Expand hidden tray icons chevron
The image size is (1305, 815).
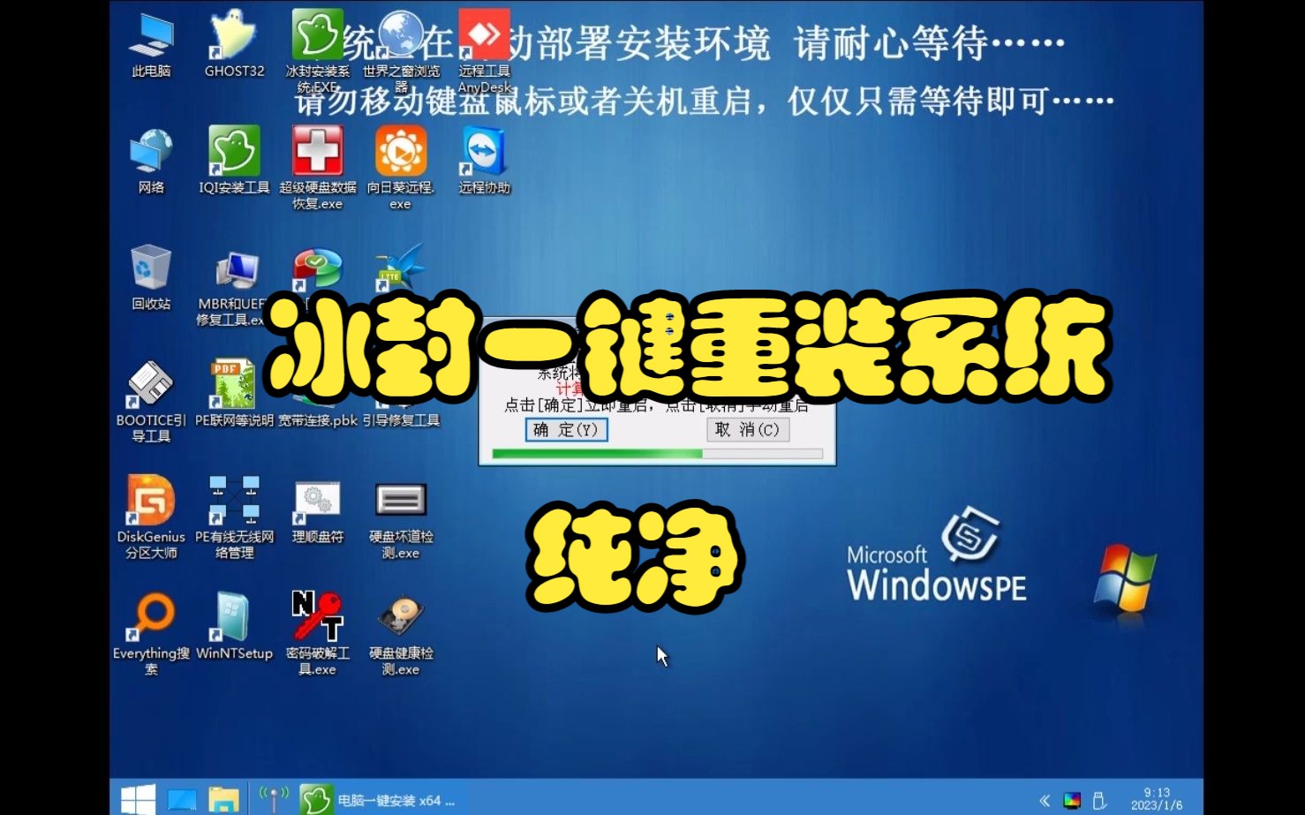1045,801
